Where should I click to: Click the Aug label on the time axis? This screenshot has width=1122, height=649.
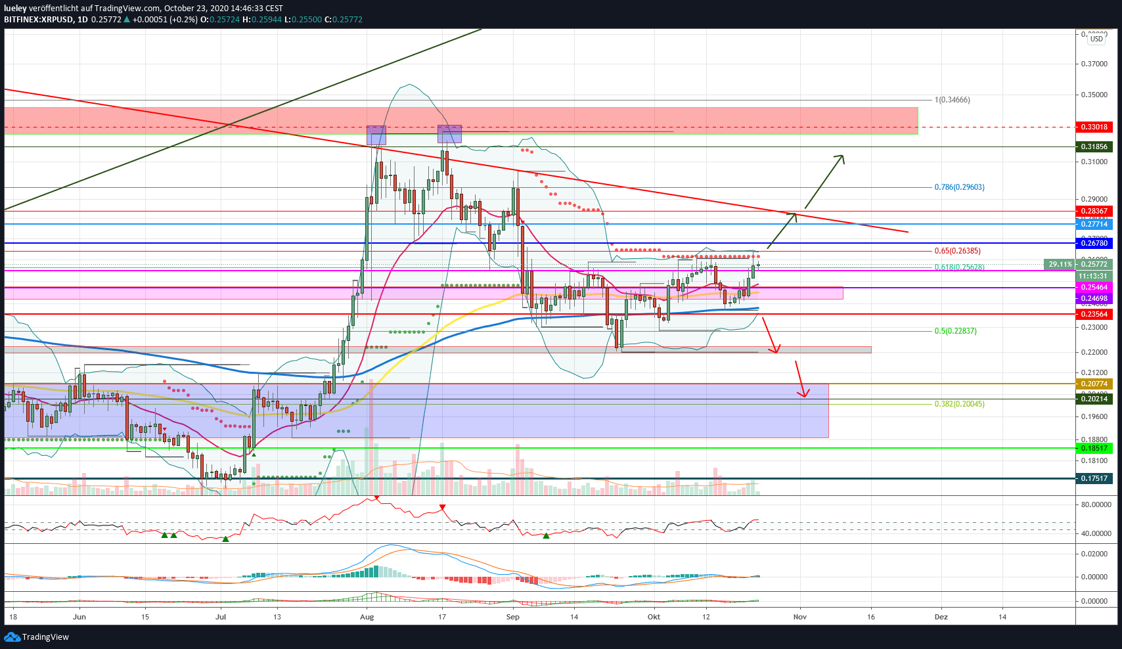pos(367,617)
